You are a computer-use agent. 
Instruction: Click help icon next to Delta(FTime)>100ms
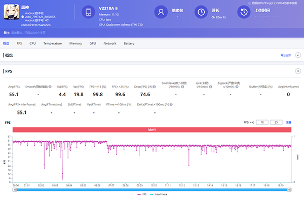tap(171, 104)
